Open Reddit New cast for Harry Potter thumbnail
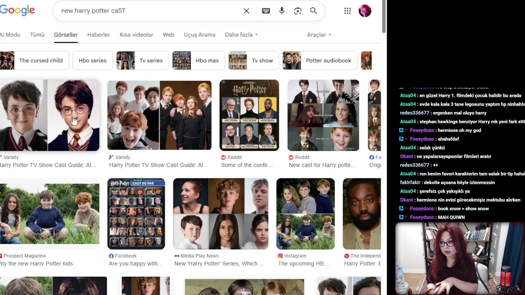The image size is (525, 295). coord(323,116)
